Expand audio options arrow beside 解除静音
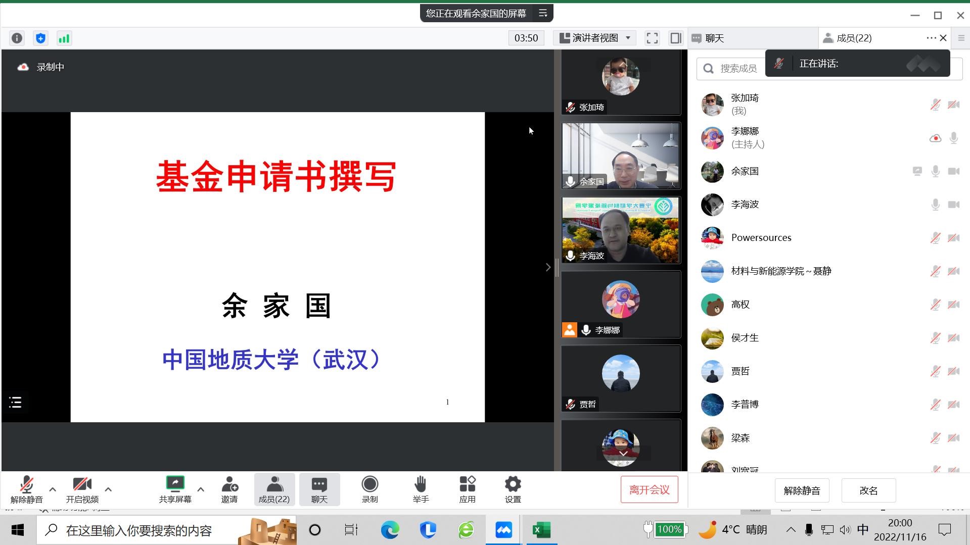 point(53,489)
